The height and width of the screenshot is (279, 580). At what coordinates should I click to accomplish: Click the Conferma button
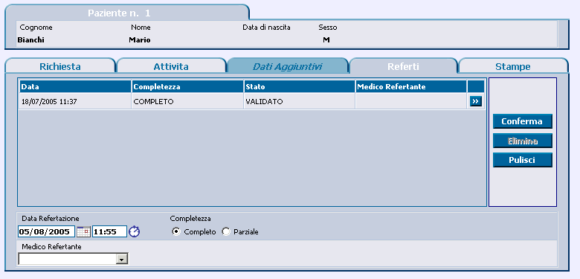tap(522, 121)
